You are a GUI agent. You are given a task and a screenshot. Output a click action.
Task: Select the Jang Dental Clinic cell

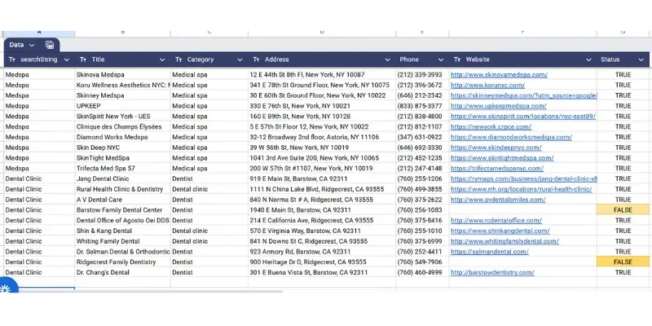point(123,179)
